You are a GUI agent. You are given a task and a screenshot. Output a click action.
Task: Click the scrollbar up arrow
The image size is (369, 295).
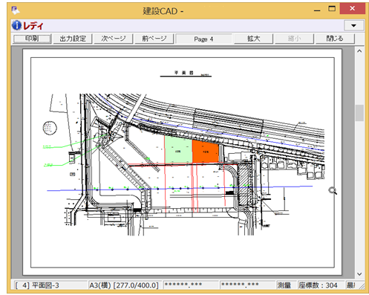(x=359, y=51)
